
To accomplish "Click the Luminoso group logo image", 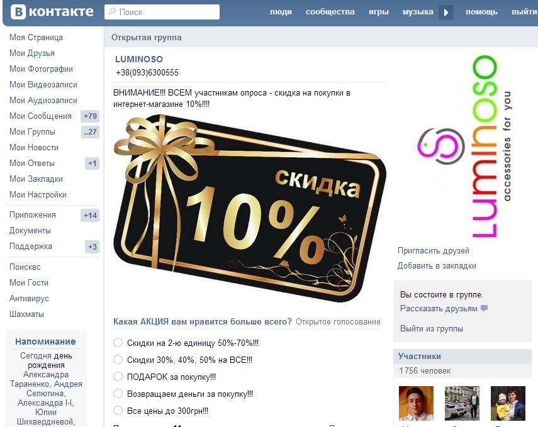I will [x=463, y=146].
